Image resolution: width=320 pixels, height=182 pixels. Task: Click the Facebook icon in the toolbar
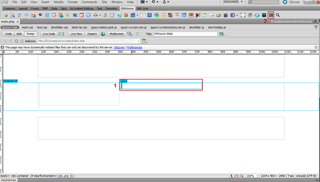(232, 15)
